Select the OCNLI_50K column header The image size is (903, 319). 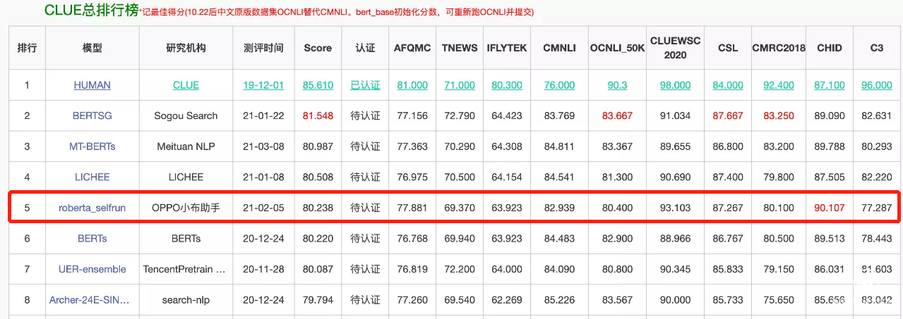[x=617, y=48]
